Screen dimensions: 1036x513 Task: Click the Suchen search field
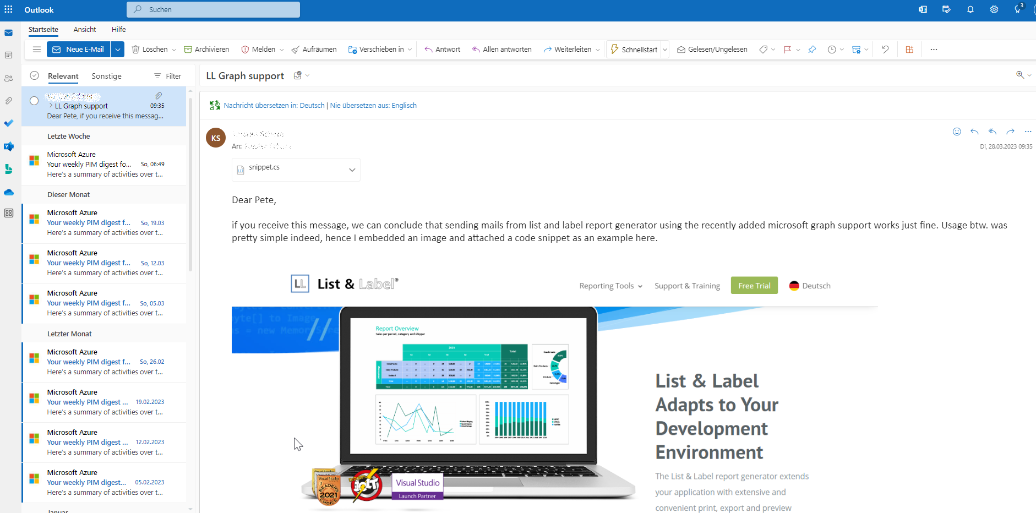pos(214,9)
